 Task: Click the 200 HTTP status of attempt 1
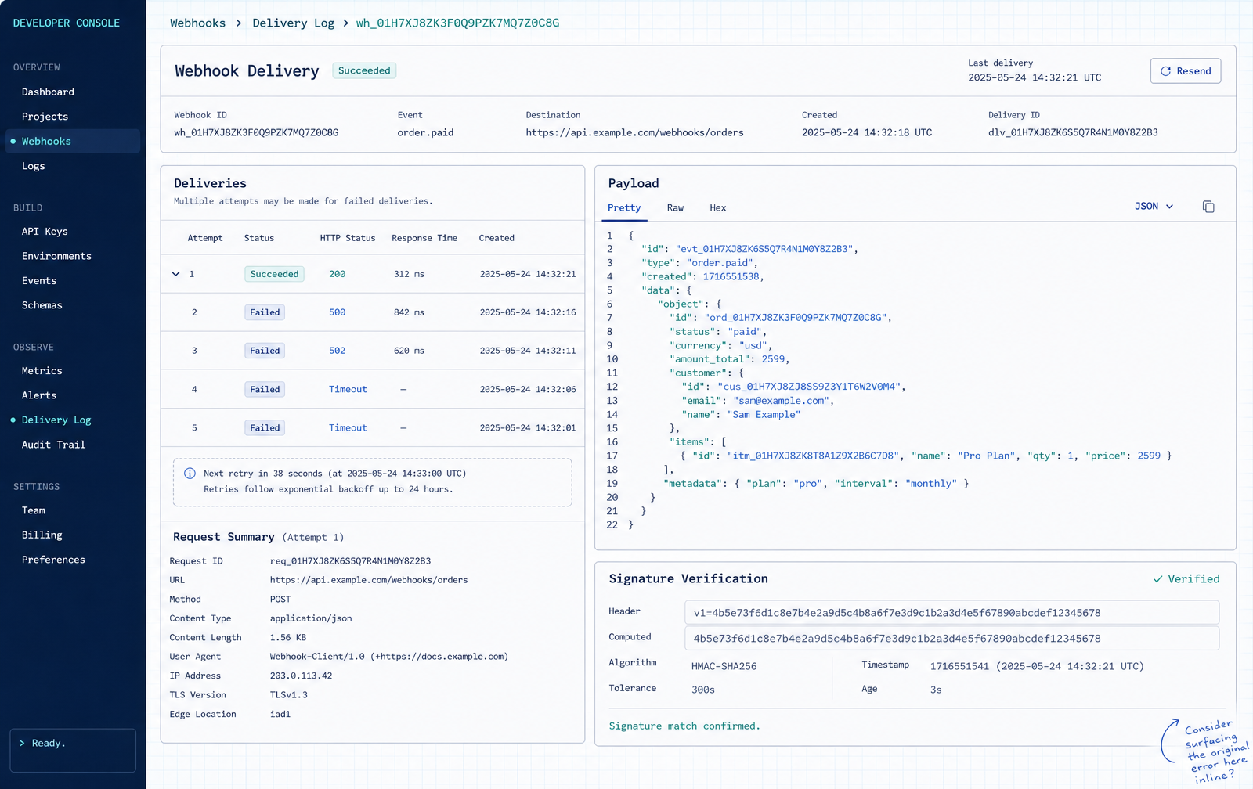(x=337, y=274)
